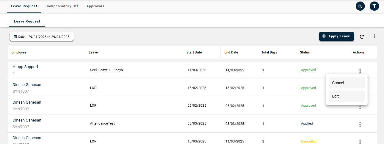Click the calendar icon in date filter
This screenshot has width=384, height=144.
coord(15,37)
